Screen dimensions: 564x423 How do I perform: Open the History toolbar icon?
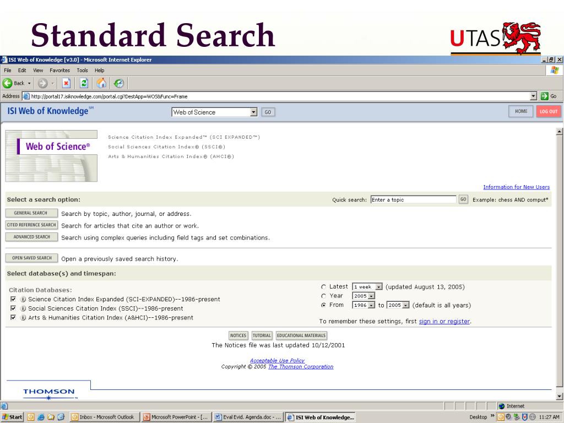[x=119, y=84]
